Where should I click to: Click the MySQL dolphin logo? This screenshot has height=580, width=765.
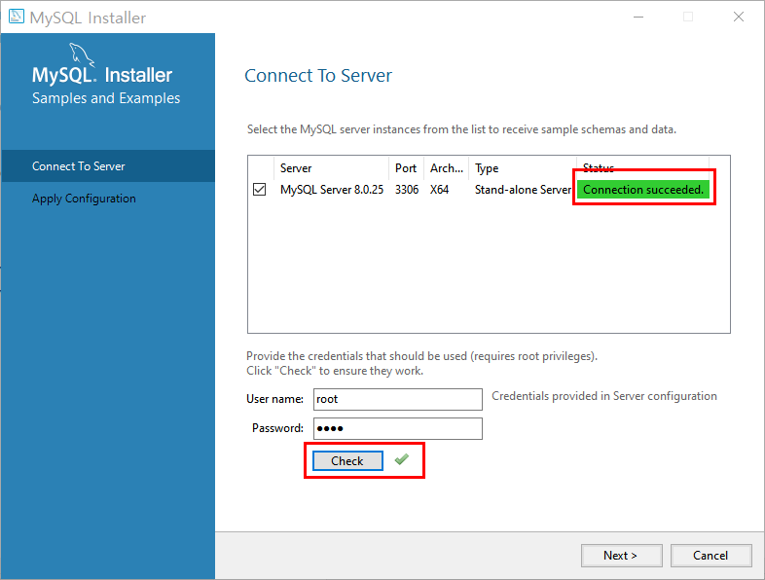click(x=82, y=54)
